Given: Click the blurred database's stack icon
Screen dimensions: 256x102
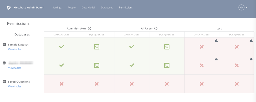Looking at the screenshot, I should pos(4,63).
